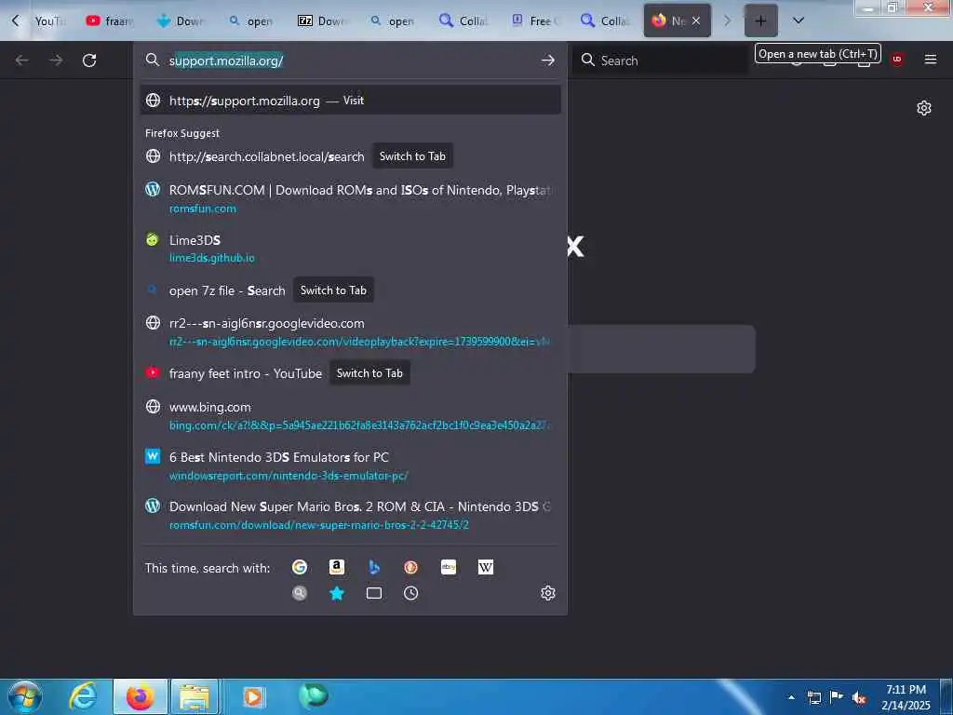Switch to the Free tab
This screenshot has height=715, width=953.
(x=533, y=20)
